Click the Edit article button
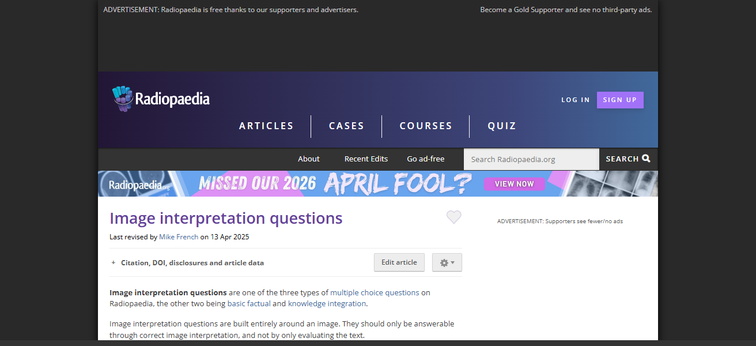Image resolution: width=756 pixels, height=346 pixels. 399,262
